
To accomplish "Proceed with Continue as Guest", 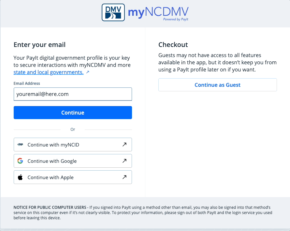I will coord(217,85).
